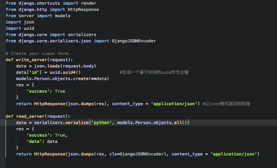Click the 'import uuid' line
The image size is (277, 168).
(20, 28)
